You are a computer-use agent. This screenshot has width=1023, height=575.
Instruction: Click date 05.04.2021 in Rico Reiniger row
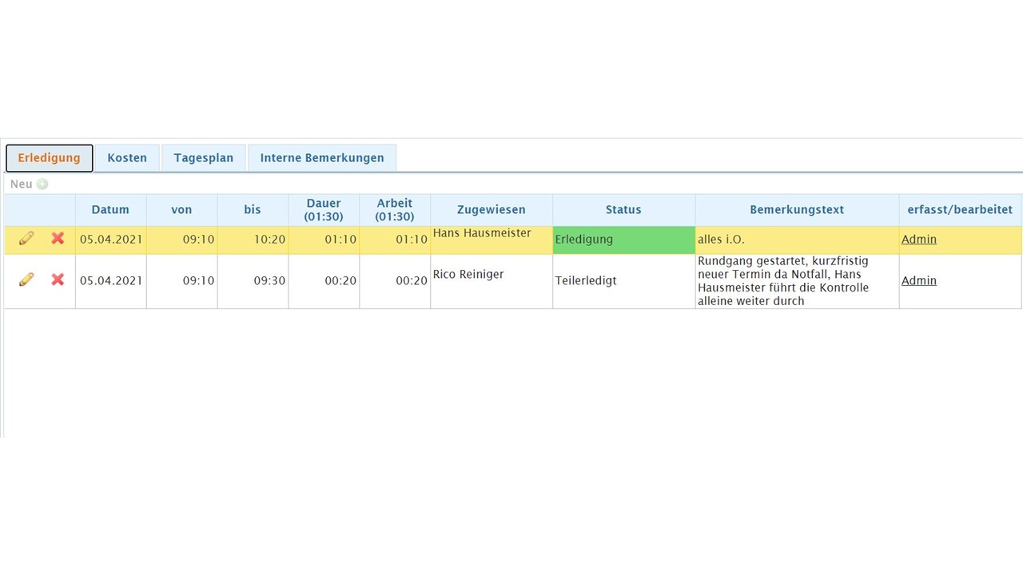pos(111,280)
